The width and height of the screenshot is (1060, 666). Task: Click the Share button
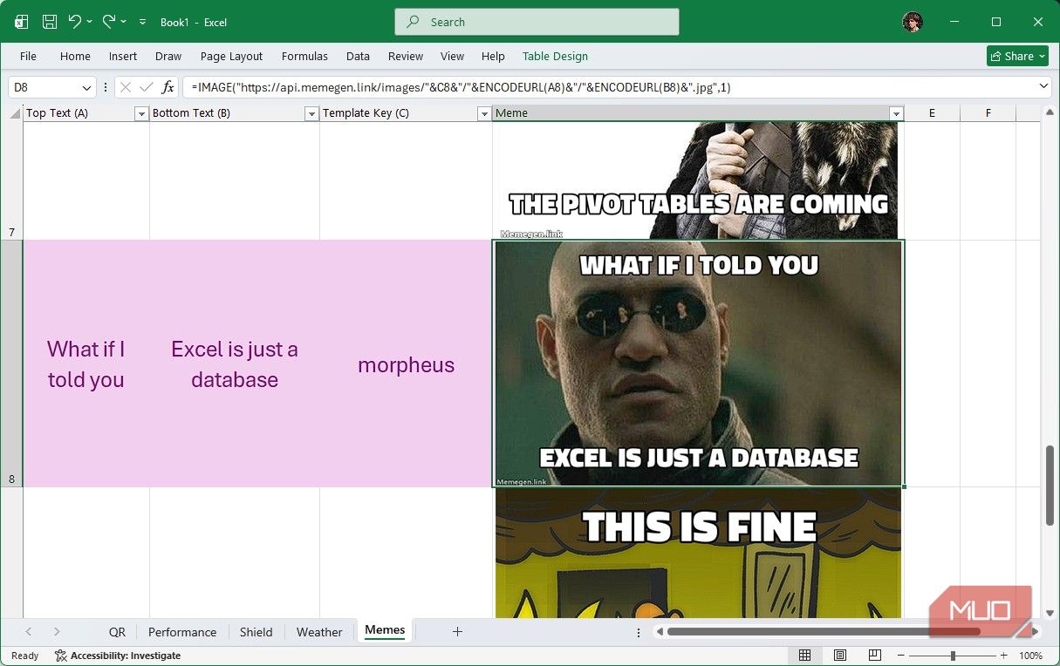click(x=1017, y=56)
